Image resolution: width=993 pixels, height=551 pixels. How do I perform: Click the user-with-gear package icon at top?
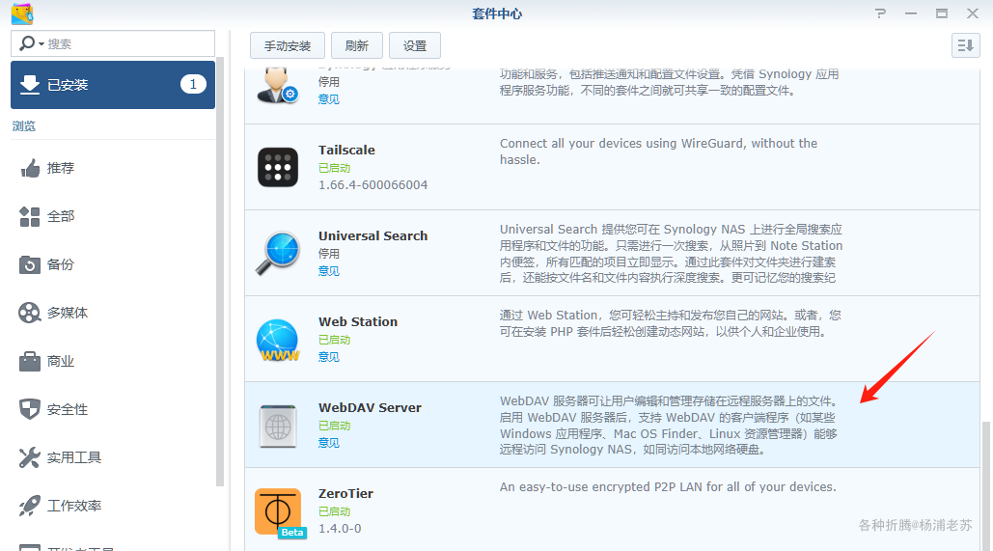277,85
